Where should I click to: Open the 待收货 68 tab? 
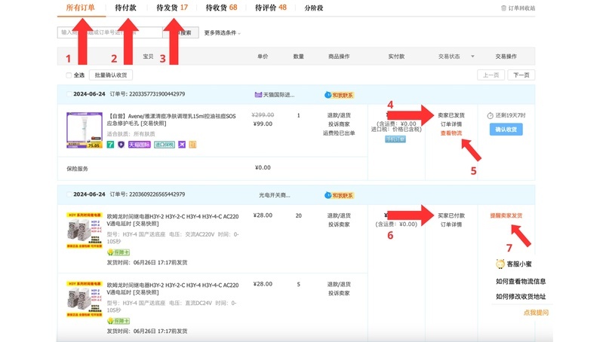221,8
